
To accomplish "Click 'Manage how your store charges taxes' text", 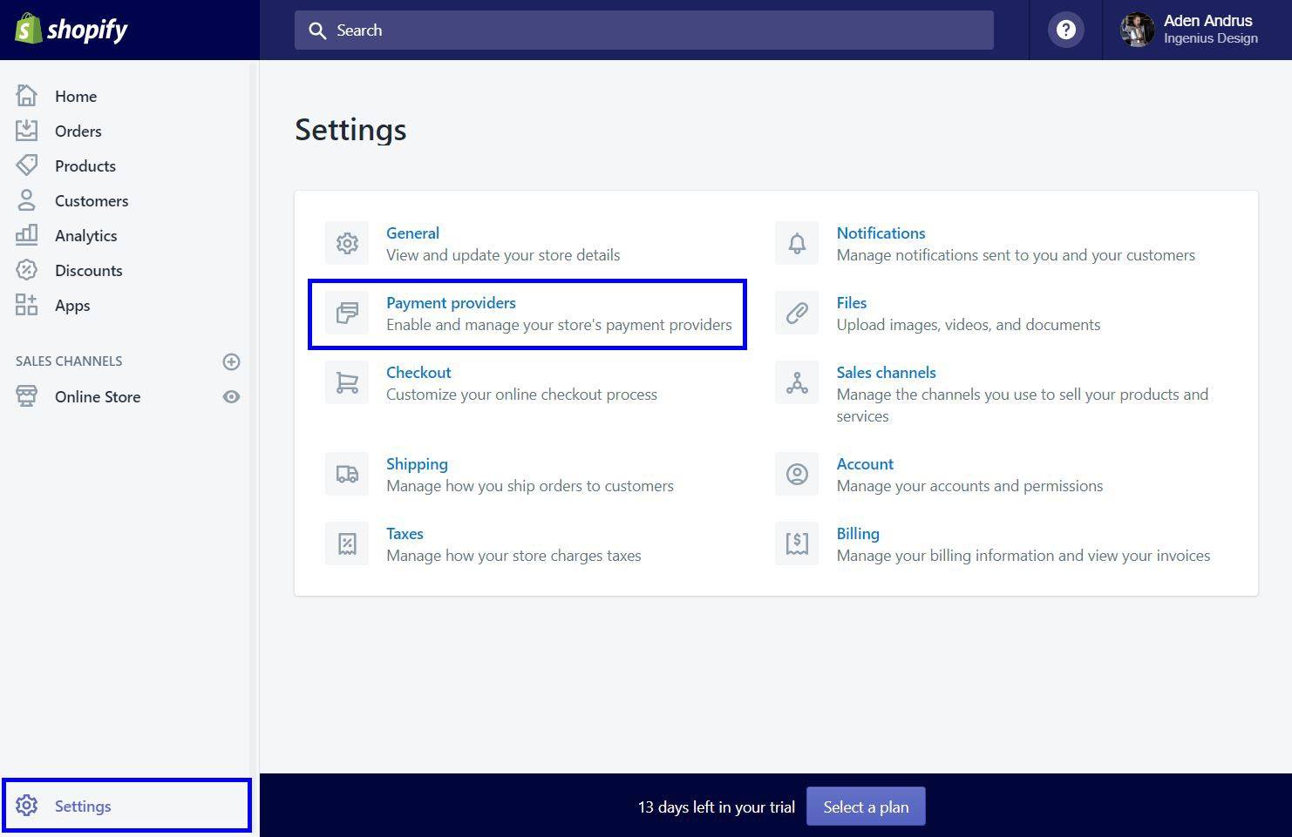I will pyautogui.click(x=513, y=556).
